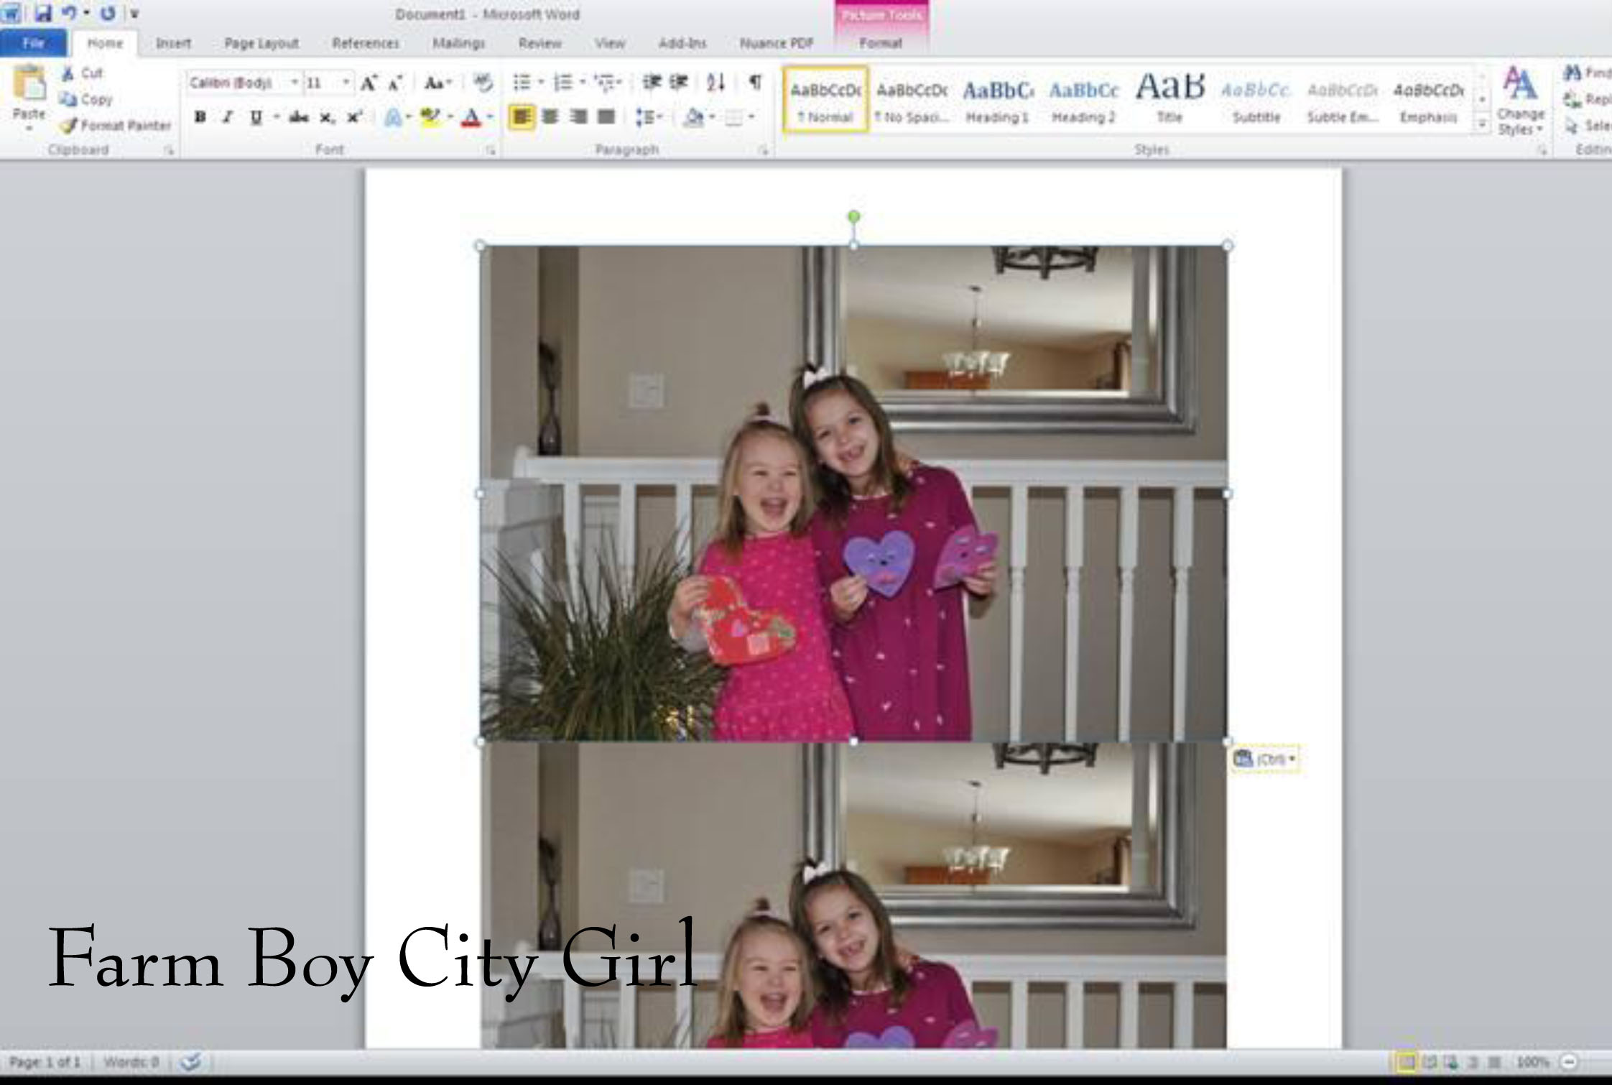Switch to the Insert tab
This screenshot has height=1085, width=1612.
coord(173,43)
